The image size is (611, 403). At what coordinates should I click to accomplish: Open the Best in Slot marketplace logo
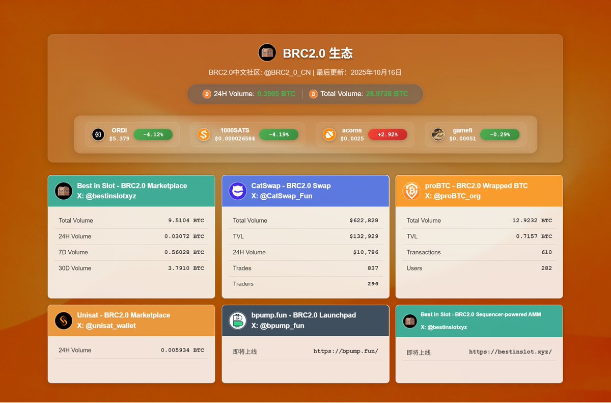[63, 191]
